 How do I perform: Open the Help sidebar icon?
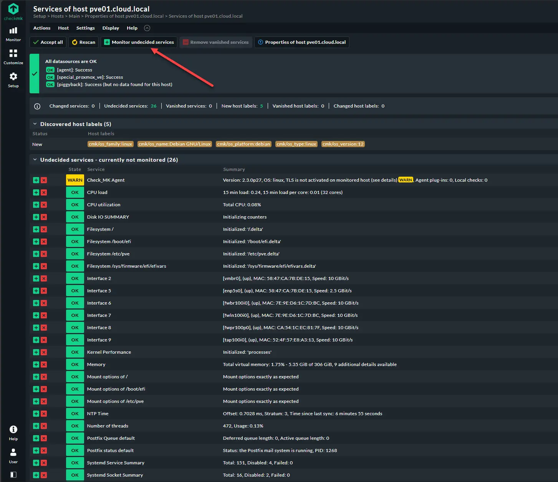click(x=13, y=432)
